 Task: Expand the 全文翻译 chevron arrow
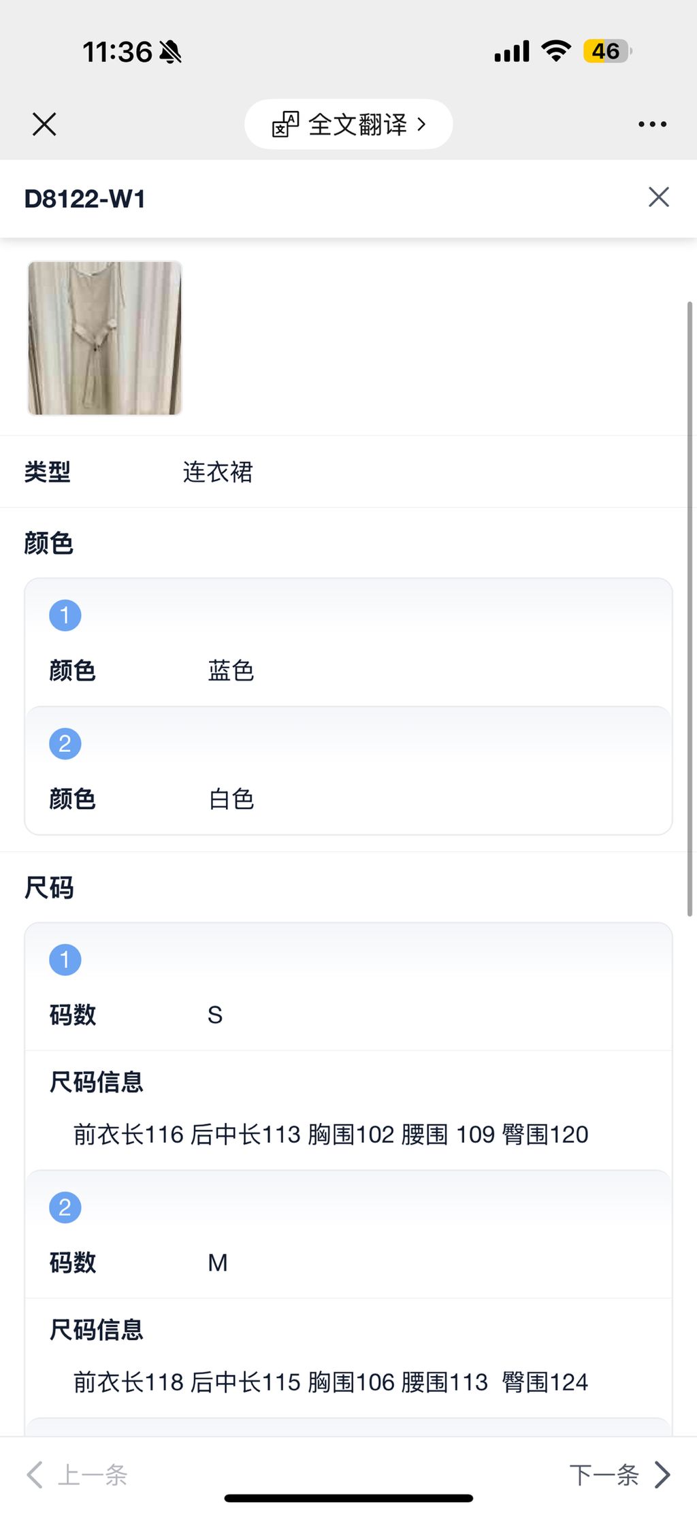point(422,125)
